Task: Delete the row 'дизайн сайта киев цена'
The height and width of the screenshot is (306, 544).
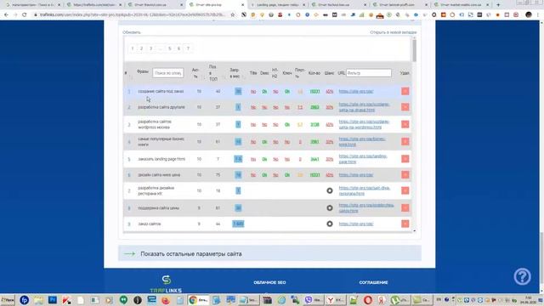Action: coord(405,175)
